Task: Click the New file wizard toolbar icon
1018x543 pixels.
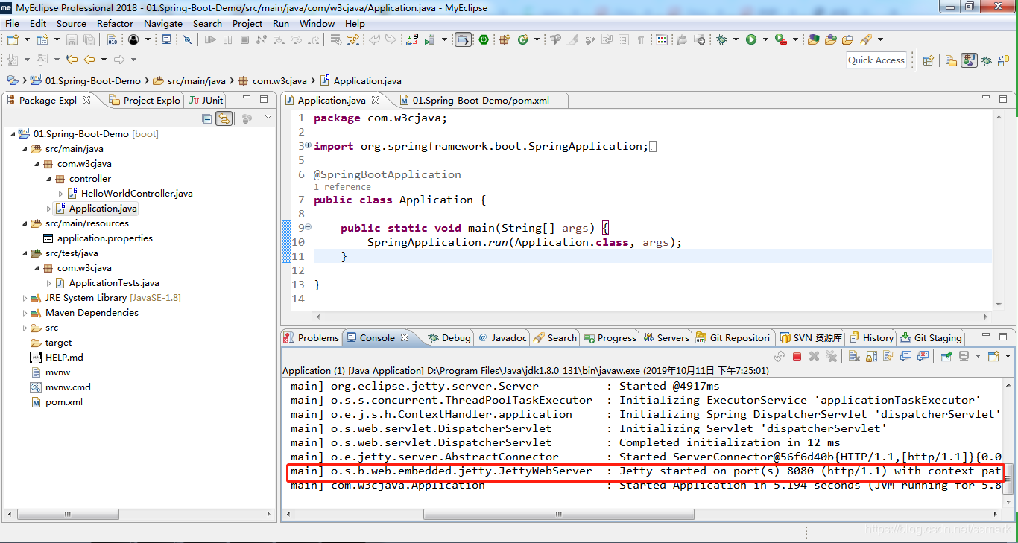Action: pyautogui.click(x=13, y=39)
